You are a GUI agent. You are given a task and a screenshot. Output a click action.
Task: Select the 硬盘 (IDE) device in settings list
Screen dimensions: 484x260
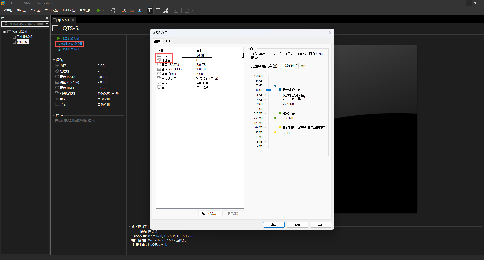[169, 74]
